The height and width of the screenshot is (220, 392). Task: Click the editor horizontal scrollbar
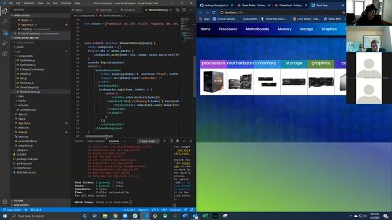point(99,136)
